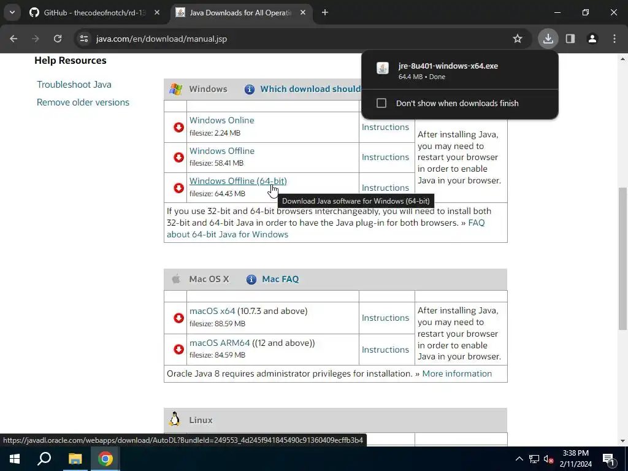Open the Which download should link
Screen dimensions: 628x471
pos(310,89)
